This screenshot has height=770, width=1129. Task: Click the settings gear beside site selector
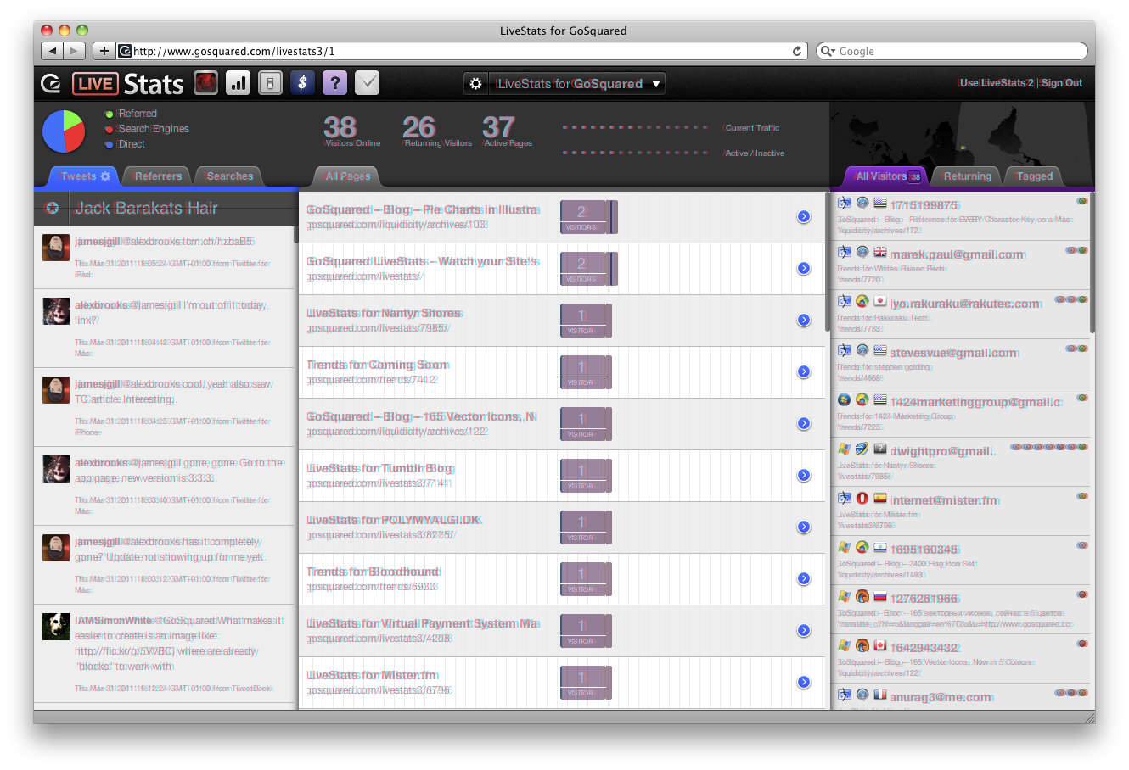point(476,83)
